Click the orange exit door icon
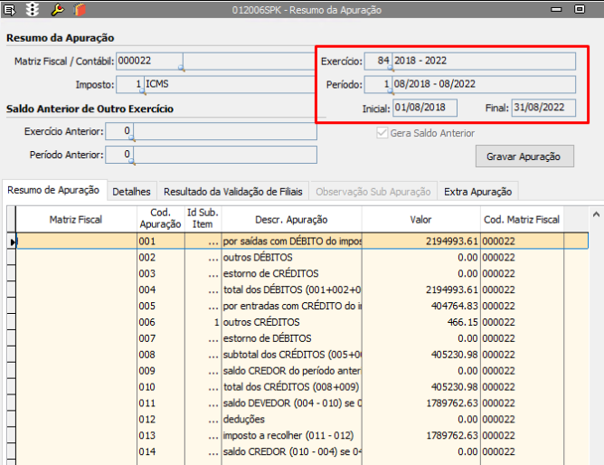Image resolution: width=604 pixels, height=465 pixels. 80,10
